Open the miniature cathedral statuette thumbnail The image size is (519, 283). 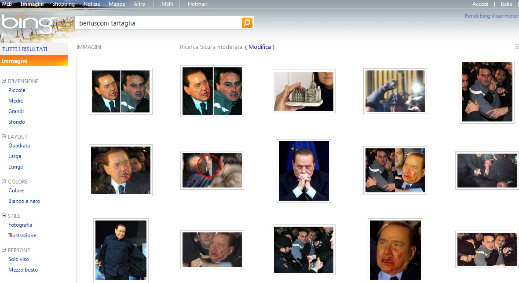pyautogui.click(x=303, y=91)
